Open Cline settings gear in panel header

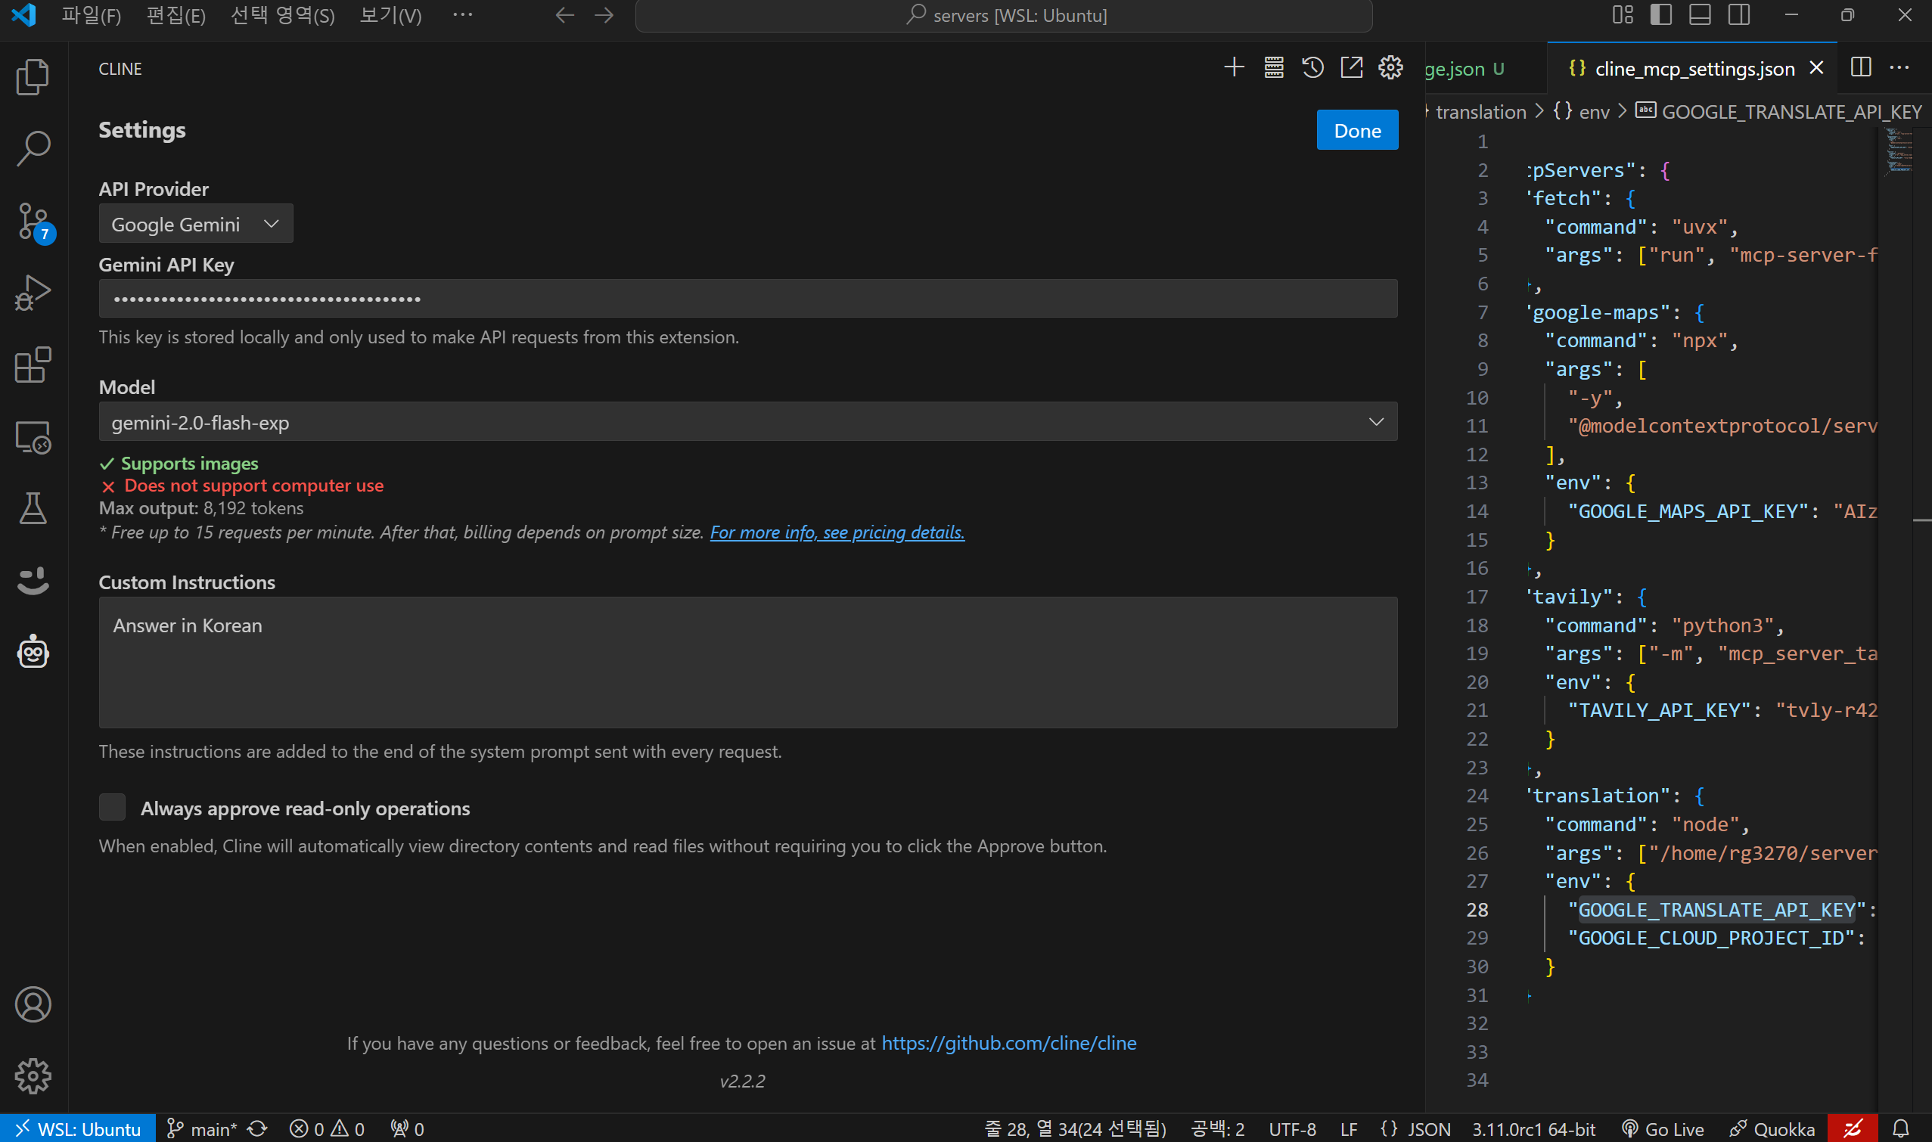[x=1391, y=68]
